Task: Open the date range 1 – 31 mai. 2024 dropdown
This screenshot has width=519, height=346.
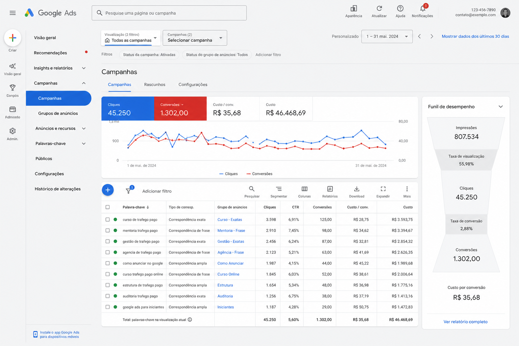Action: point(387,36)
